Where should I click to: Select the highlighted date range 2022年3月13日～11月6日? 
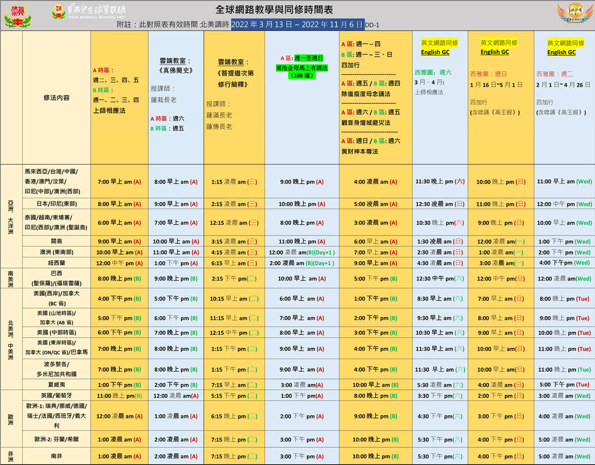[x=297, y=25]
